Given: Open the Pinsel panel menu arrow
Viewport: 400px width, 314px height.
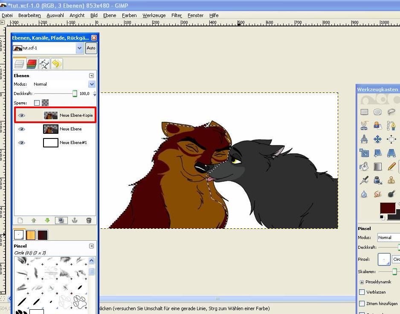Looking at the screenshot, I should click(x=91, y=246).
